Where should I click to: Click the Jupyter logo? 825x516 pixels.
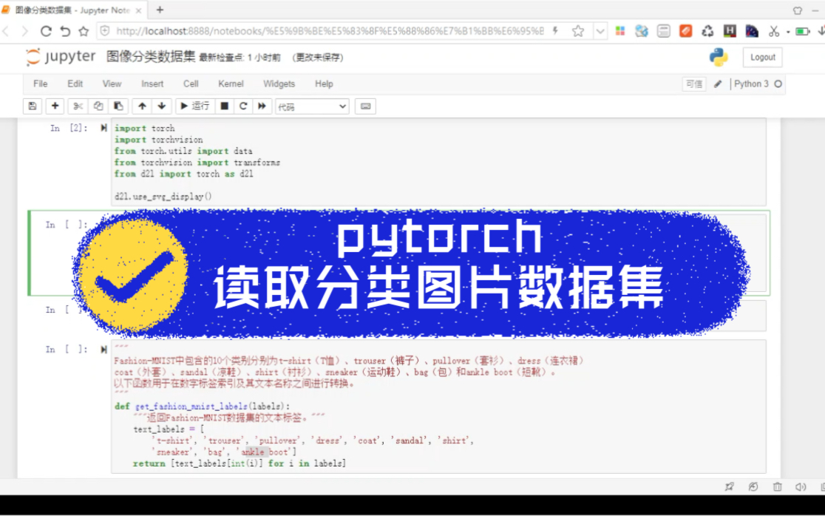click(x=61, y=57)
